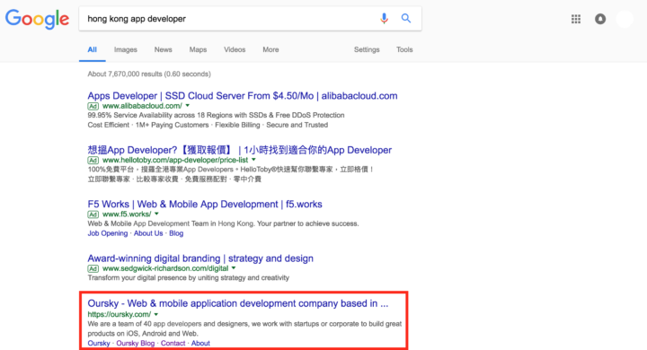This screenshot has height=350, width=647.
Task: Expand dropdown arrow beside www.alibabacloud.com
Action: point(187,106)
